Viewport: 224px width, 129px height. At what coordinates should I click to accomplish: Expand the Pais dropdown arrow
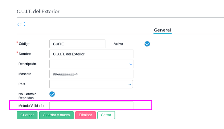click(x=130, y=85)
